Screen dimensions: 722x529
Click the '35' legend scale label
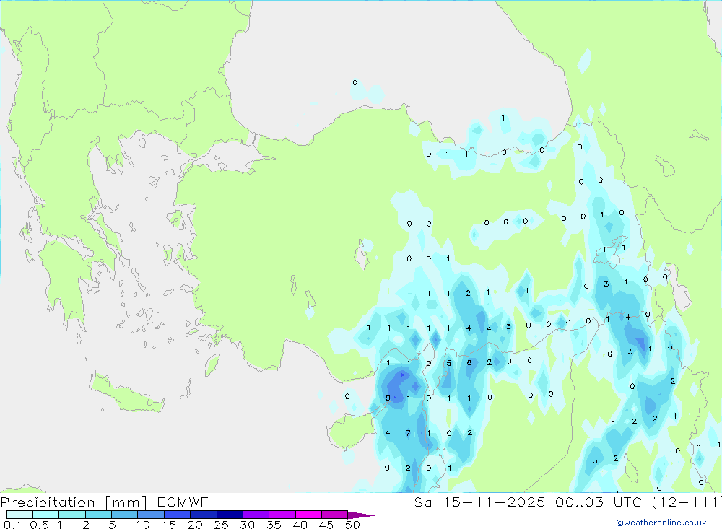click(274, 525)
